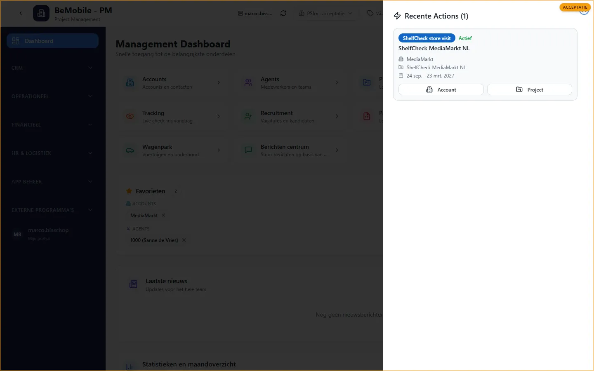The height and width of the screenshot is (371, 594).
Task: Click the orange ACCEPTATIE badge
Action: click(x=575, y=7)
